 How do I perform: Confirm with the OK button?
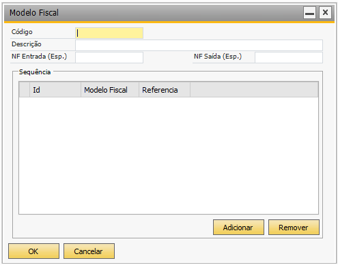33,251
